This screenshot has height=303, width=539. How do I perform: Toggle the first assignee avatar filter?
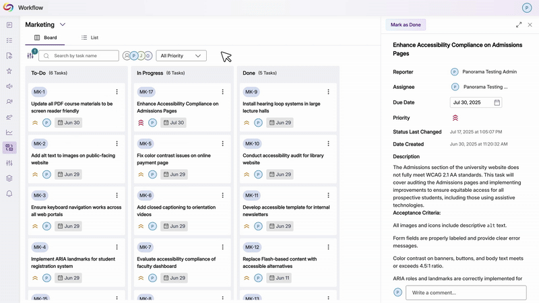pyautogui.click(x=127, y=56)
